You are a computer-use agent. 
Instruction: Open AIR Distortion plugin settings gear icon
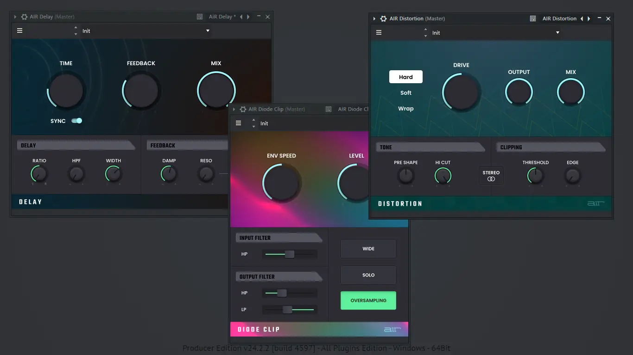pos(383,18)
